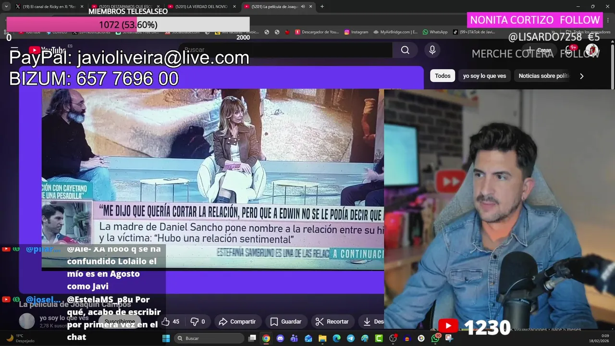The image size is (615, 346).
Task: Open Snipping Tool from taskbar
Action: click(449, 338)
